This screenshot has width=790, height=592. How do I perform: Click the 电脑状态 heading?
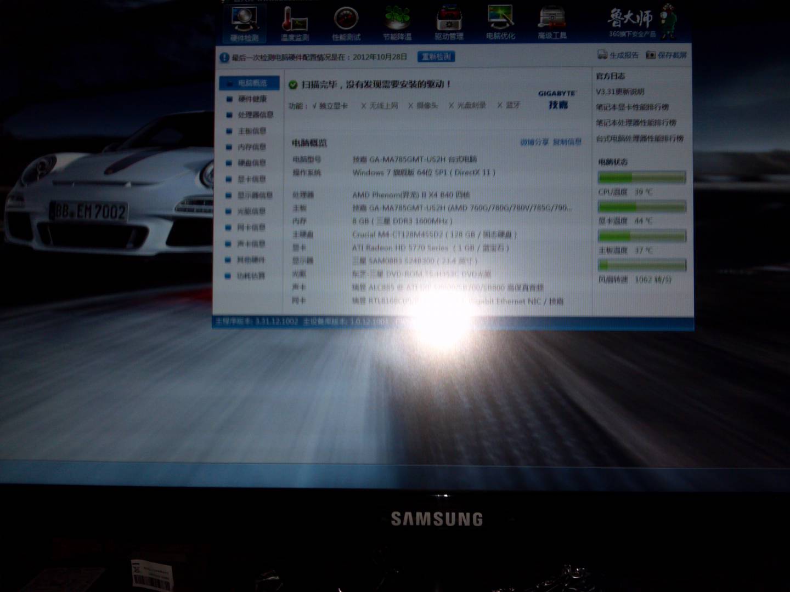613,162
